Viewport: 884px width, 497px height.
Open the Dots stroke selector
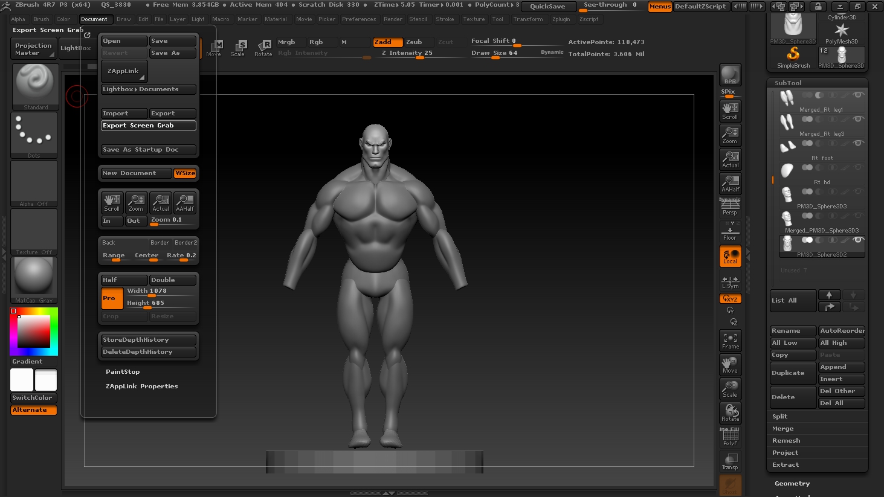[34, 135]
